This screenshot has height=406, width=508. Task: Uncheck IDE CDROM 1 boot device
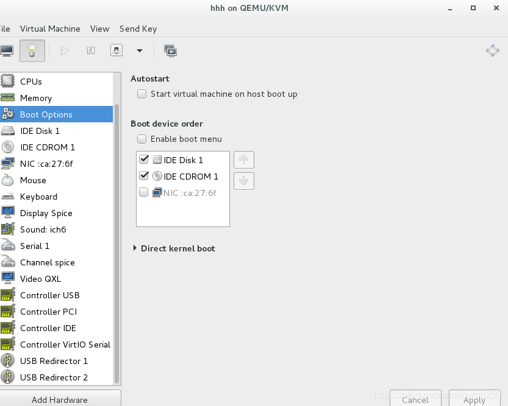pos(143,176)
